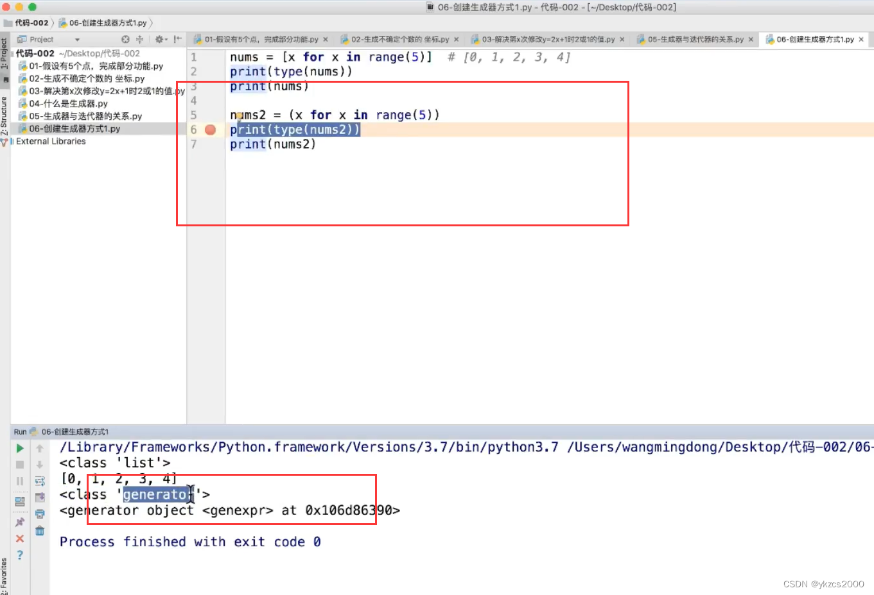Place cursor on nums2 generator expression line 5
This screenshot has width=874, height=595.
click(335, 115)
